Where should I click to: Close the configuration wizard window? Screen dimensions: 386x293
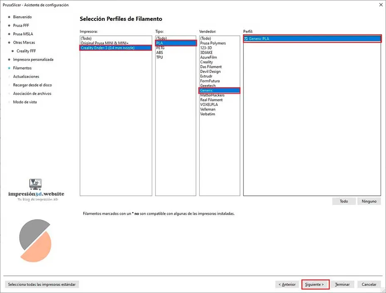[381, 5]
